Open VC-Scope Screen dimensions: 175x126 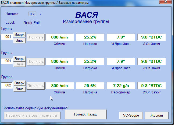pyautogui.click(x=131, y=115)
